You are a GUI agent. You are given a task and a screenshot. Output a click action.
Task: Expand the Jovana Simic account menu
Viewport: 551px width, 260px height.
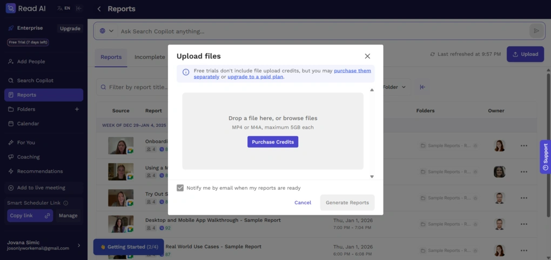[79, 245]
